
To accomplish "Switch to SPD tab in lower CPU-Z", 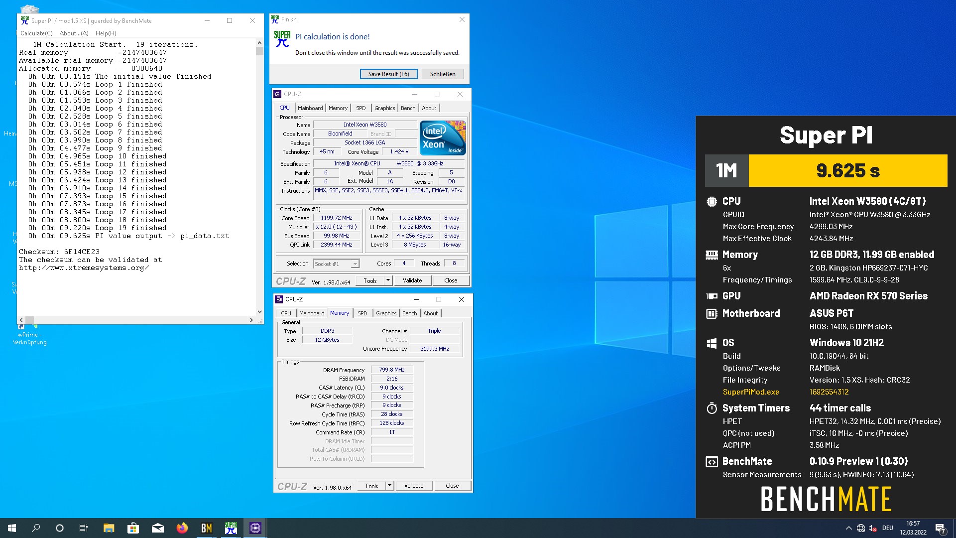I will tap(362, 313).
